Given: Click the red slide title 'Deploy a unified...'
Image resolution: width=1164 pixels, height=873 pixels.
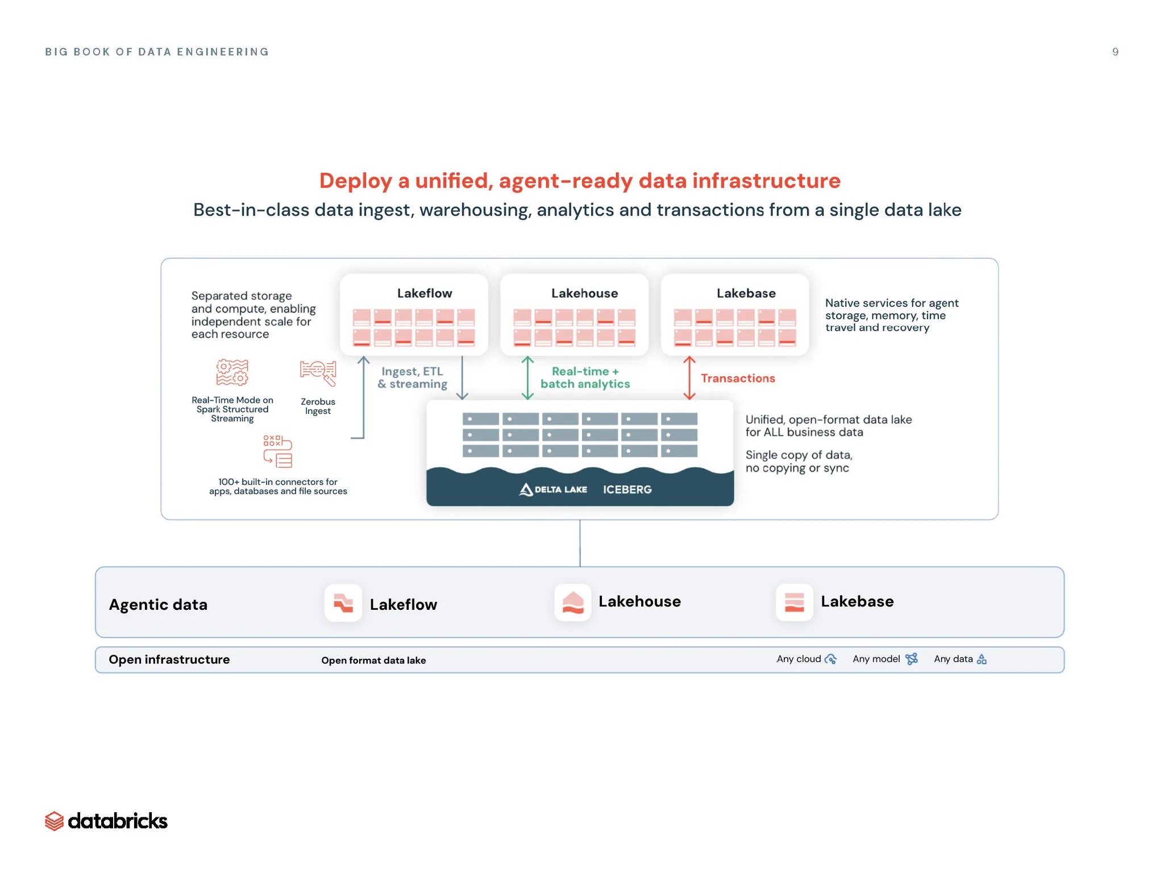Looking at the screenshot, I should pyautogui.click(x=580, y=180).
